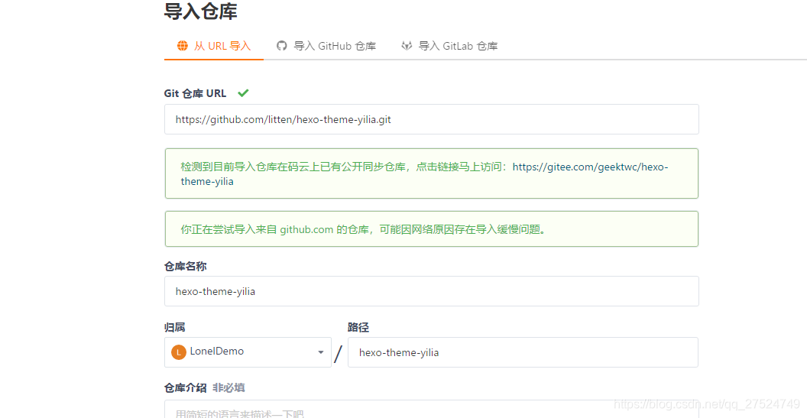
Task: Switch to the 从 URL 导入 tab
Action: tap(213, 46)
